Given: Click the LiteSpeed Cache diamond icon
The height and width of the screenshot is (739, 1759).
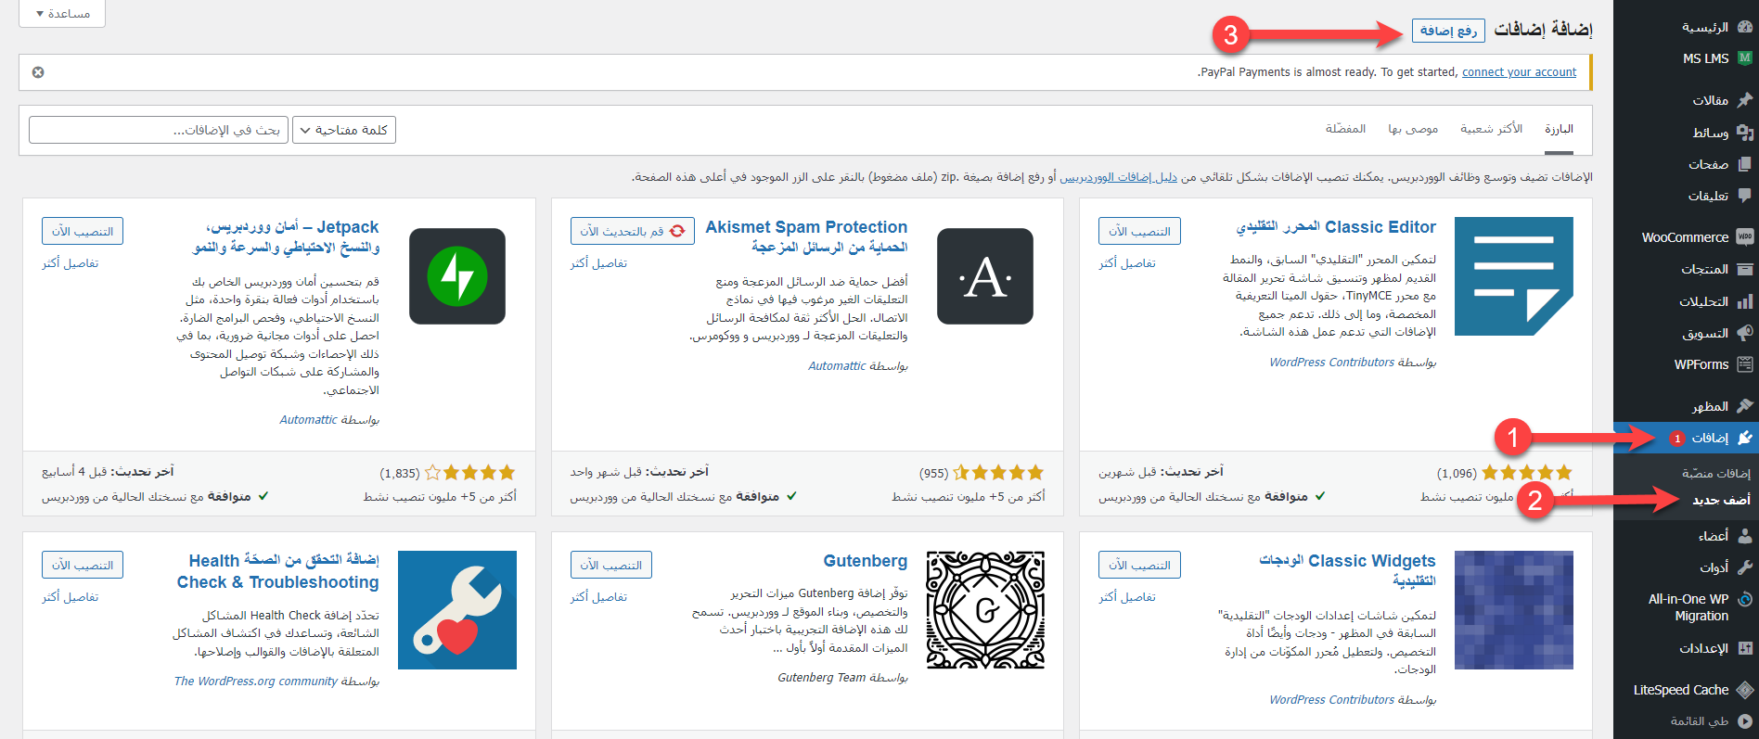Looking at the screenshot, I should 1744,690.
